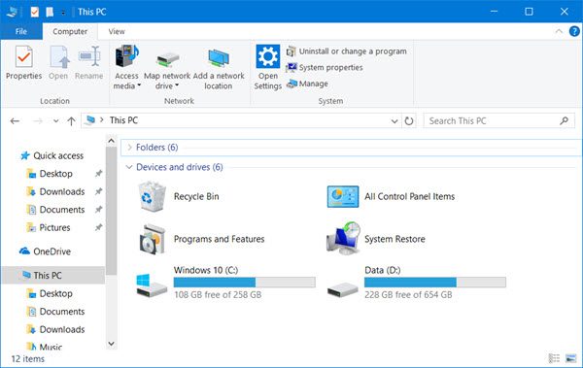Open Pictures under Quick access
This screenshot has width=583, height=368.
click(x=49, y=227)
